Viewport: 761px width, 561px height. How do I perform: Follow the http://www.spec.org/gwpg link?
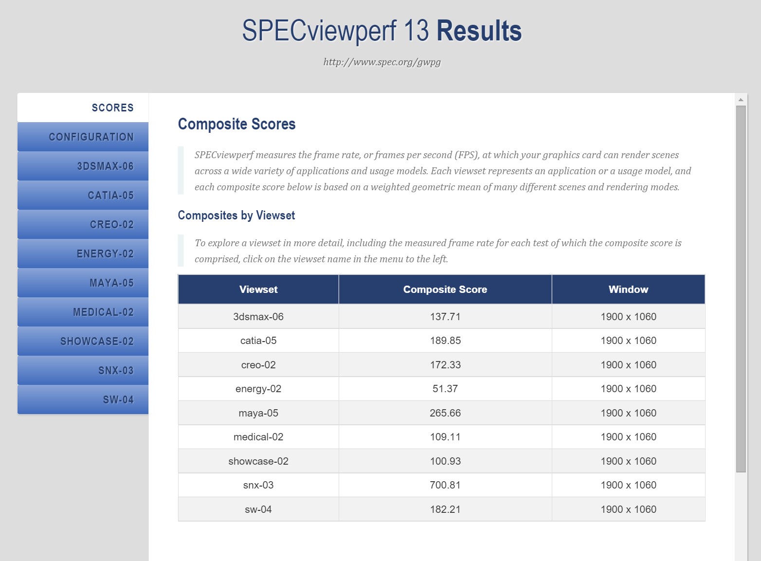[x=382, y=62]
